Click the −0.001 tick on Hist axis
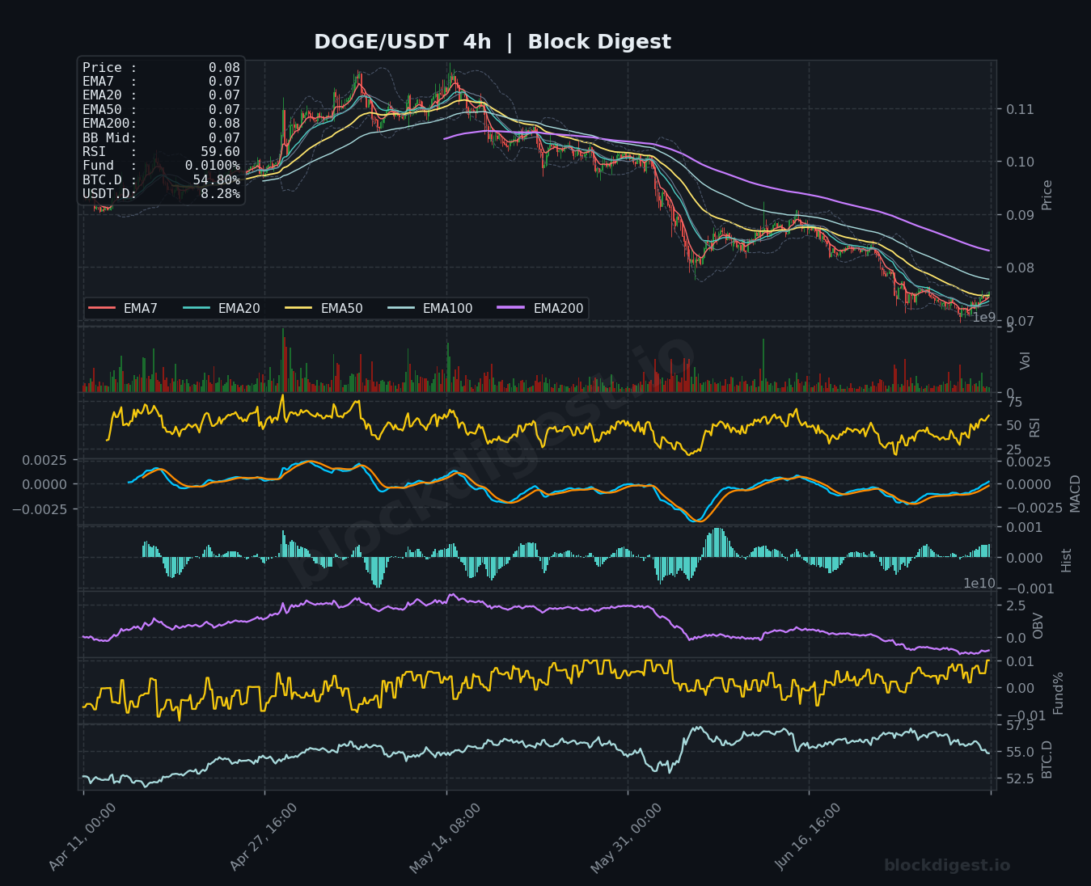Image resolution: width=1091 pixels, height=886 pixels. coord(1030,589)
